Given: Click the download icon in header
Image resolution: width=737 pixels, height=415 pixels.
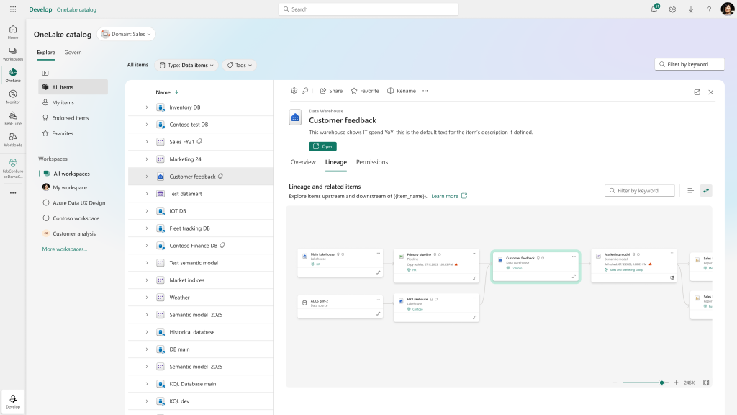Looking at the screenshot, I should point(691,9).
